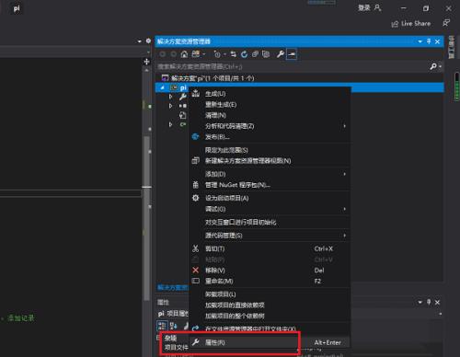Image resolution: width=460 pixels, height=357 pixels.
Task: Click the Collapse All icon in Solution Explorer
Action: coord(255,54)
